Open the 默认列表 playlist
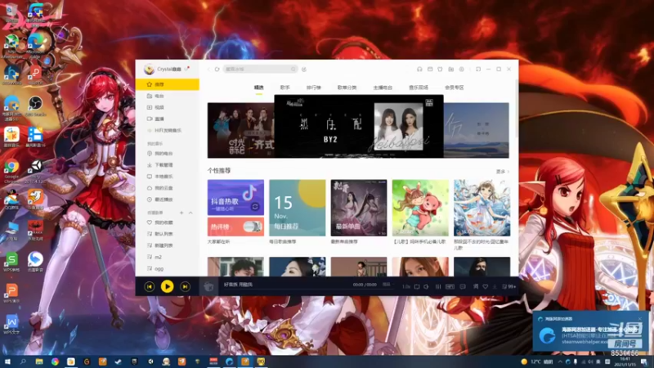Image resolution: width=654 pixels, height=368 pixels. 168,234
